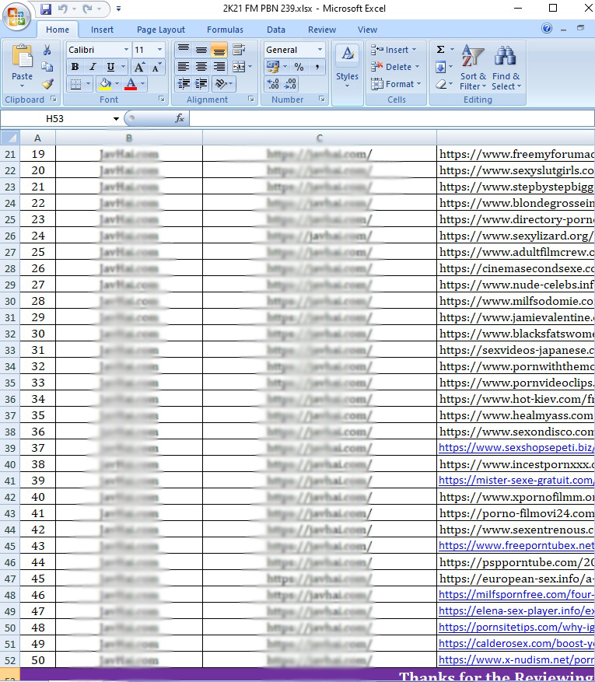Apply cell borders button

point(75,83)
